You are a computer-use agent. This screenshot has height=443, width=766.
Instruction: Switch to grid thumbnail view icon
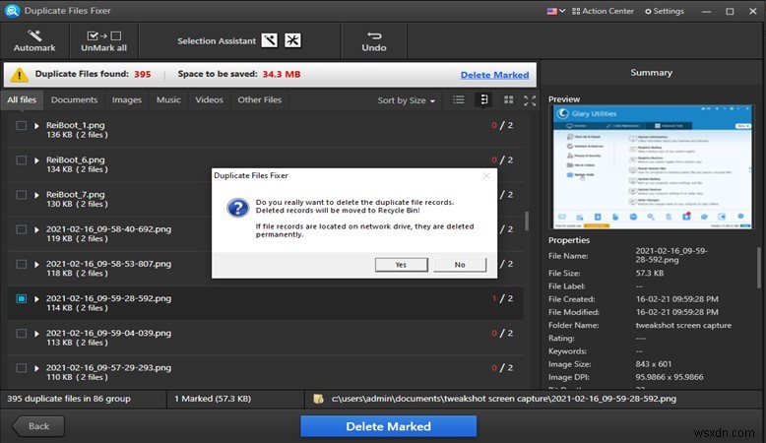509,100
